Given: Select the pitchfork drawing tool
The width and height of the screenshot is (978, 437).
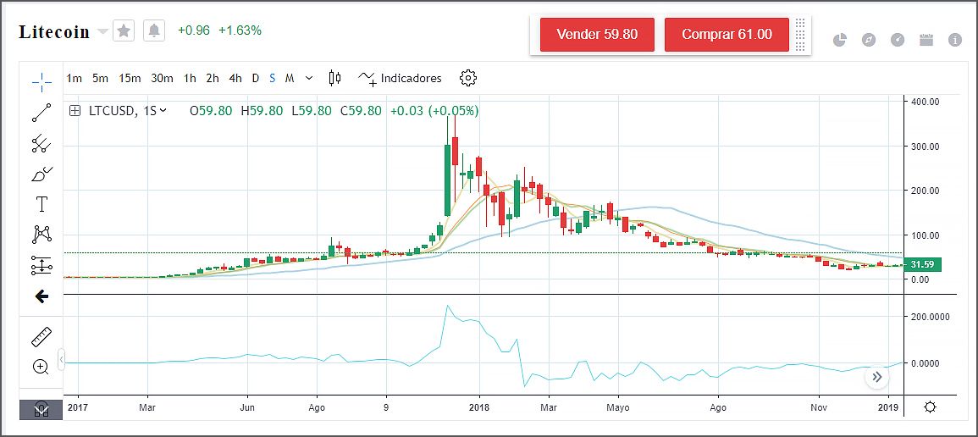Looking at the screenshot, I should (x=41, y=144).
